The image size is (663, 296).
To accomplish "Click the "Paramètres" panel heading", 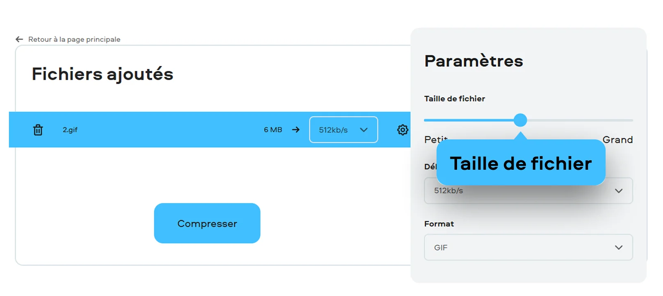I will click(x=473, y=61).
